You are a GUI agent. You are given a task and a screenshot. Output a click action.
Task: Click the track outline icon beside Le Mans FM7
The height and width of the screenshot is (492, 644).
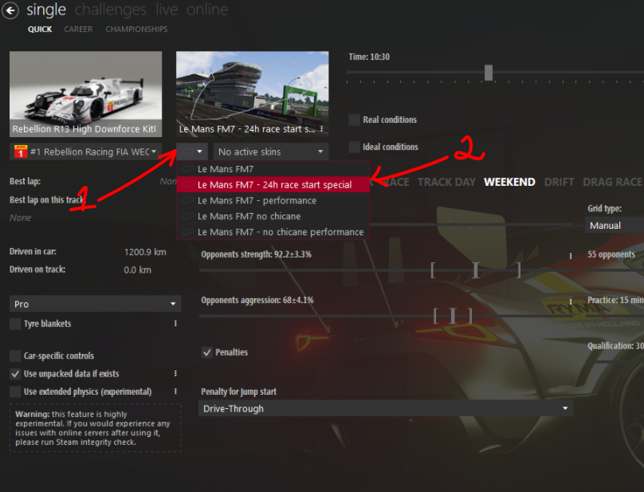[x=188, y=169]
